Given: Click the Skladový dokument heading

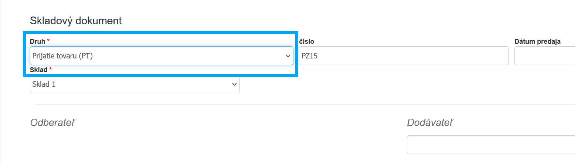Looking at the screenshot, I should pyautogui.click(x=76, y=21).
